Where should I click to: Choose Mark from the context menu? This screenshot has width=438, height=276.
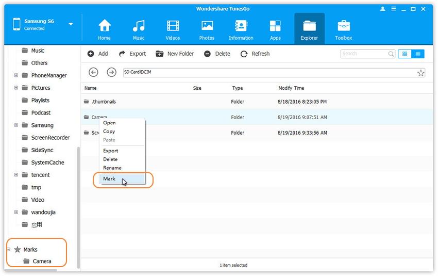pos(109,179)
